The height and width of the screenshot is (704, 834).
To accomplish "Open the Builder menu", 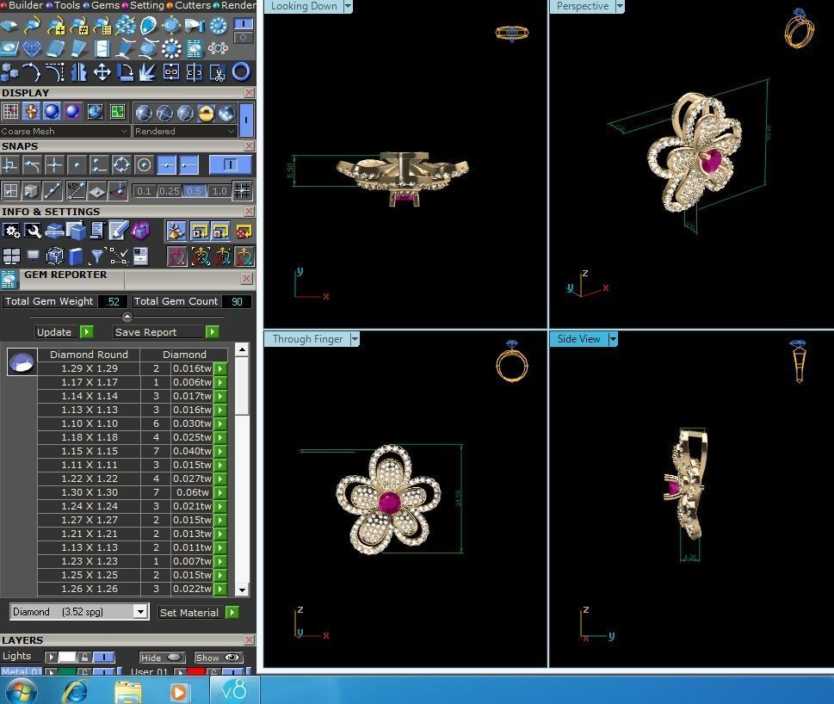I will point(22,5).
